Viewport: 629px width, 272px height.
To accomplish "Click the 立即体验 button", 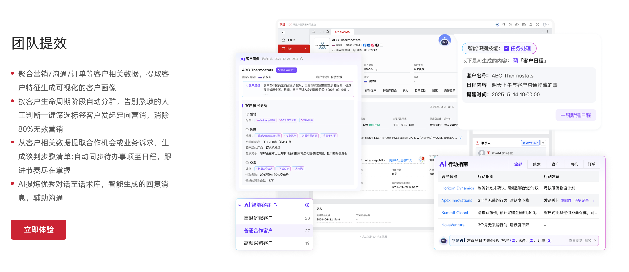I will pos(39,229).
